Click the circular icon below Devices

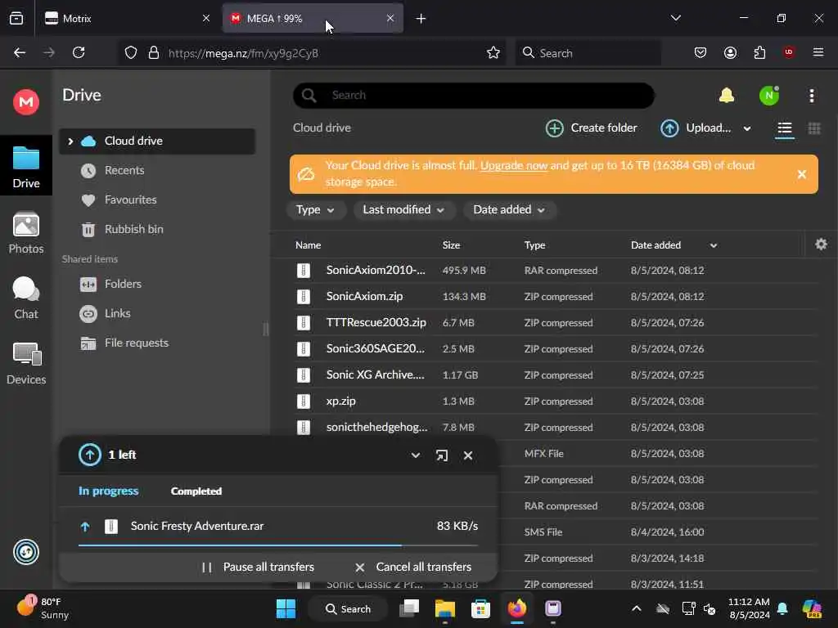pos(25,552)
